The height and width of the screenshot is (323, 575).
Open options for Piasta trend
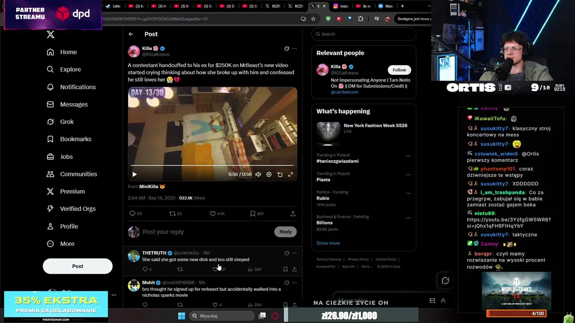[x=408, y=175]
